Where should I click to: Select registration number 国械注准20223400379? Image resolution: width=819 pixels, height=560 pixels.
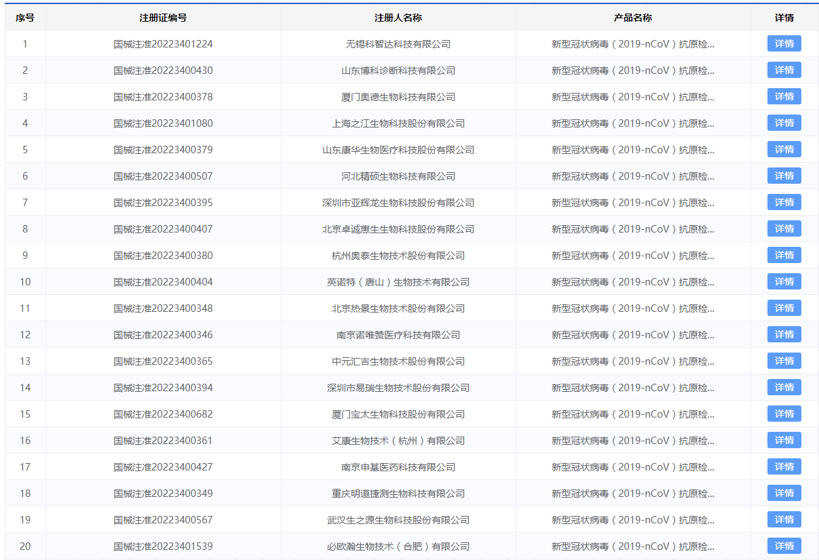point(163,150)
